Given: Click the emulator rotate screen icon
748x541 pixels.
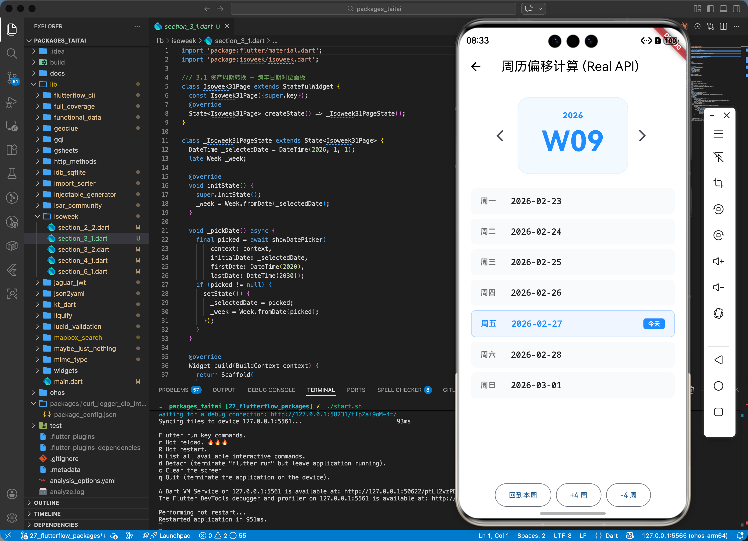Looking at the screenshot, I should 718,313.
